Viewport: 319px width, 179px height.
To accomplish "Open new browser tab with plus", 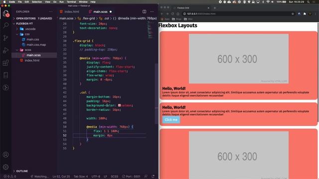I will click(x=215, y=8).
